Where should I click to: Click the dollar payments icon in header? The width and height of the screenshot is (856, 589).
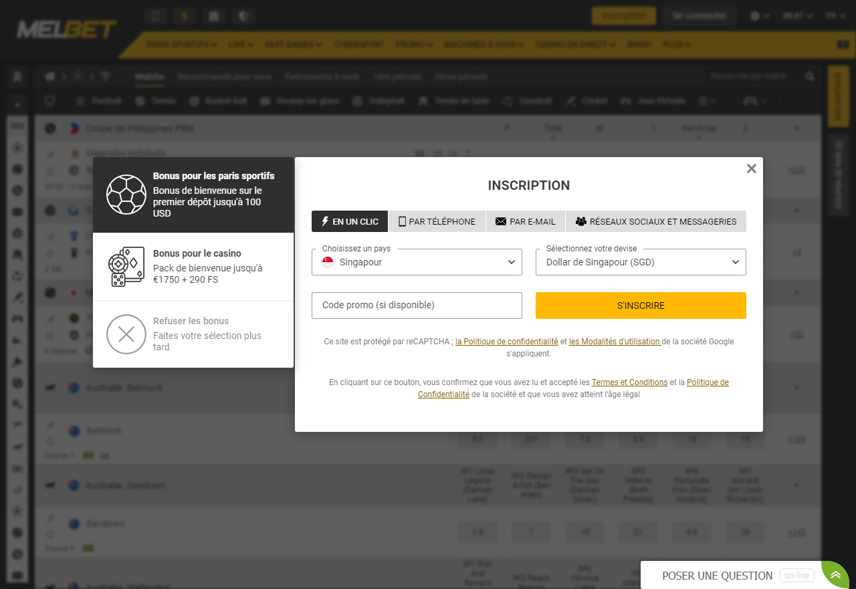pyautogui.click(x=185, y=16)
